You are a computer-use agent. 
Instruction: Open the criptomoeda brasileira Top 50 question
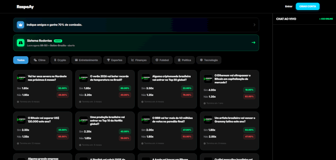pyautogui.click(x=171, y=78)
